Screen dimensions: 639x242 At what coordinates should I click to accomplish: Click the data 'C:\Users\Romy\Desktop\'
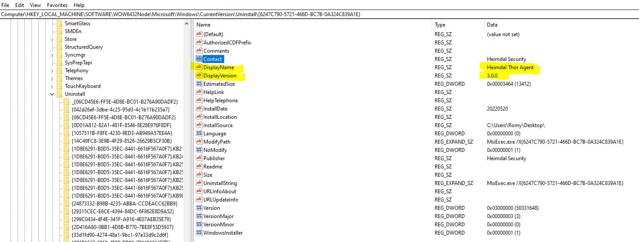(516, 125)
